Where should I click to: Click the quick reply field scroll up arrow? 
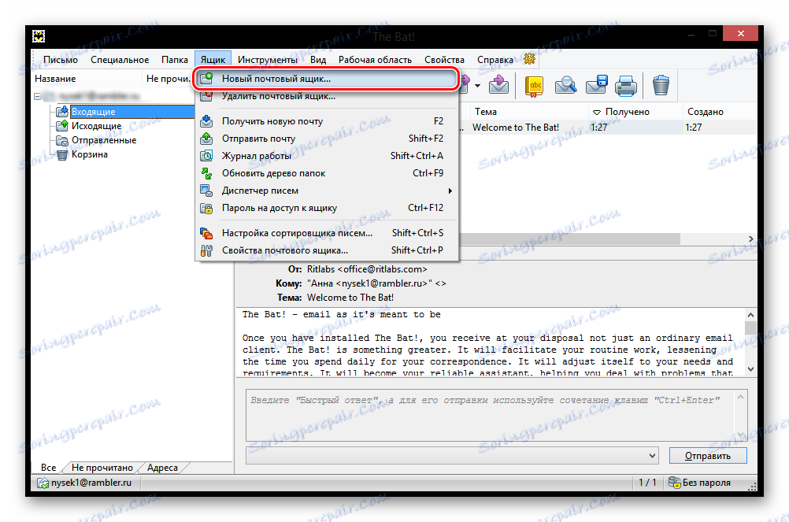(x=740, y=398)
